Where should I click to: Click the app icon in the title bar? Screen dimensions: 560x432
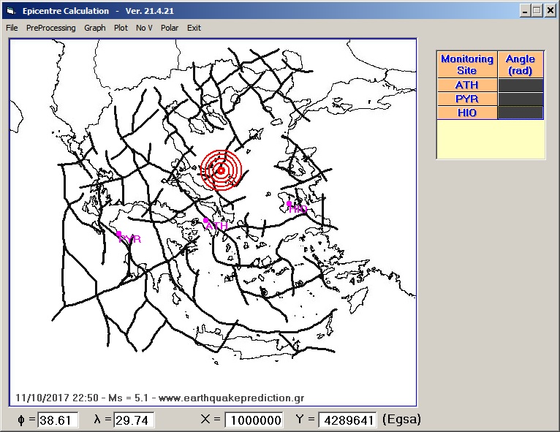coord(10,11)
